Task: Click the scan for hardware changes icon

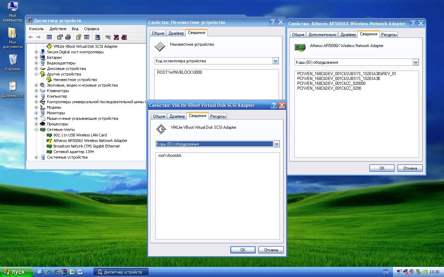Action: point(97,37)
